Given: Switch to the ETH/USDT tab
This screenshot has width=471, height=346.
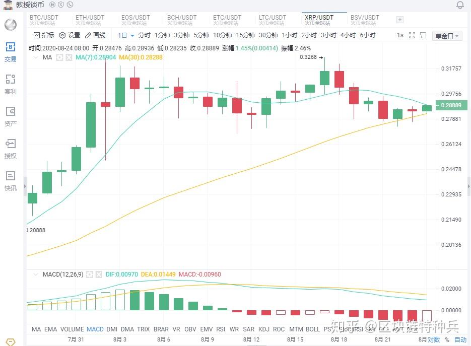Looking at the screenshot, I should [x=90, y=20].
